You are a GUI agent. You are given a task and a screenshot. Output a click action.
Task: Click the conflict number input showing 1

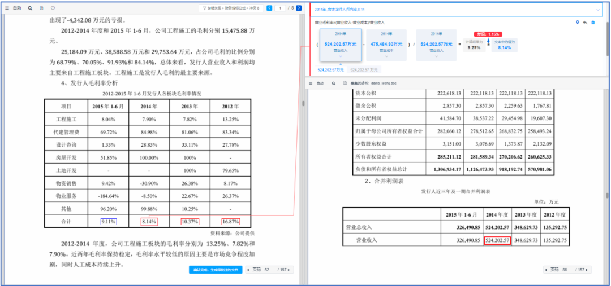[x=280, y=8]
